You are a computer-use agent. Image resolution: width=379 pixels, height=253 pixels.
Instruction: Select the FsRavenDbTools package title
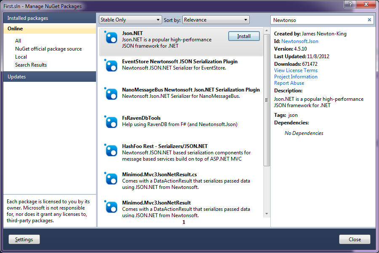point(141,118)
